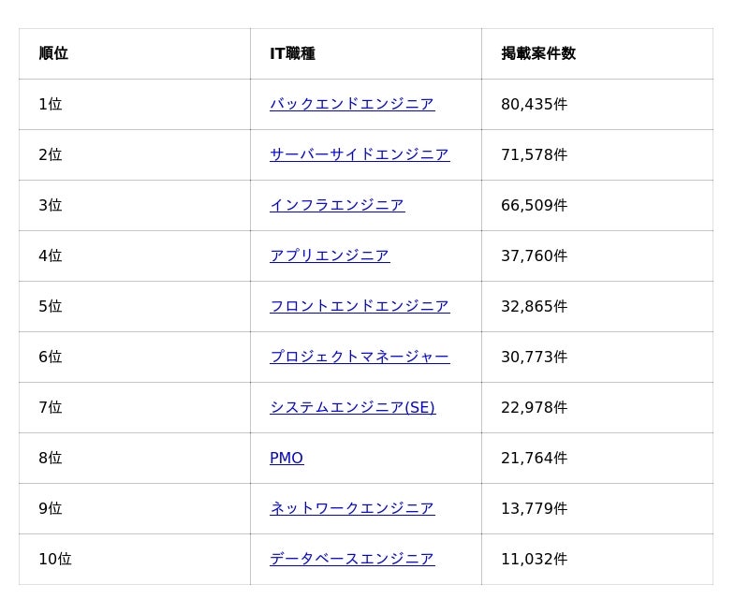Viewport: 749px width, 613px height.
Task: Click the 80,435件 cell
Action: (534, 104)
